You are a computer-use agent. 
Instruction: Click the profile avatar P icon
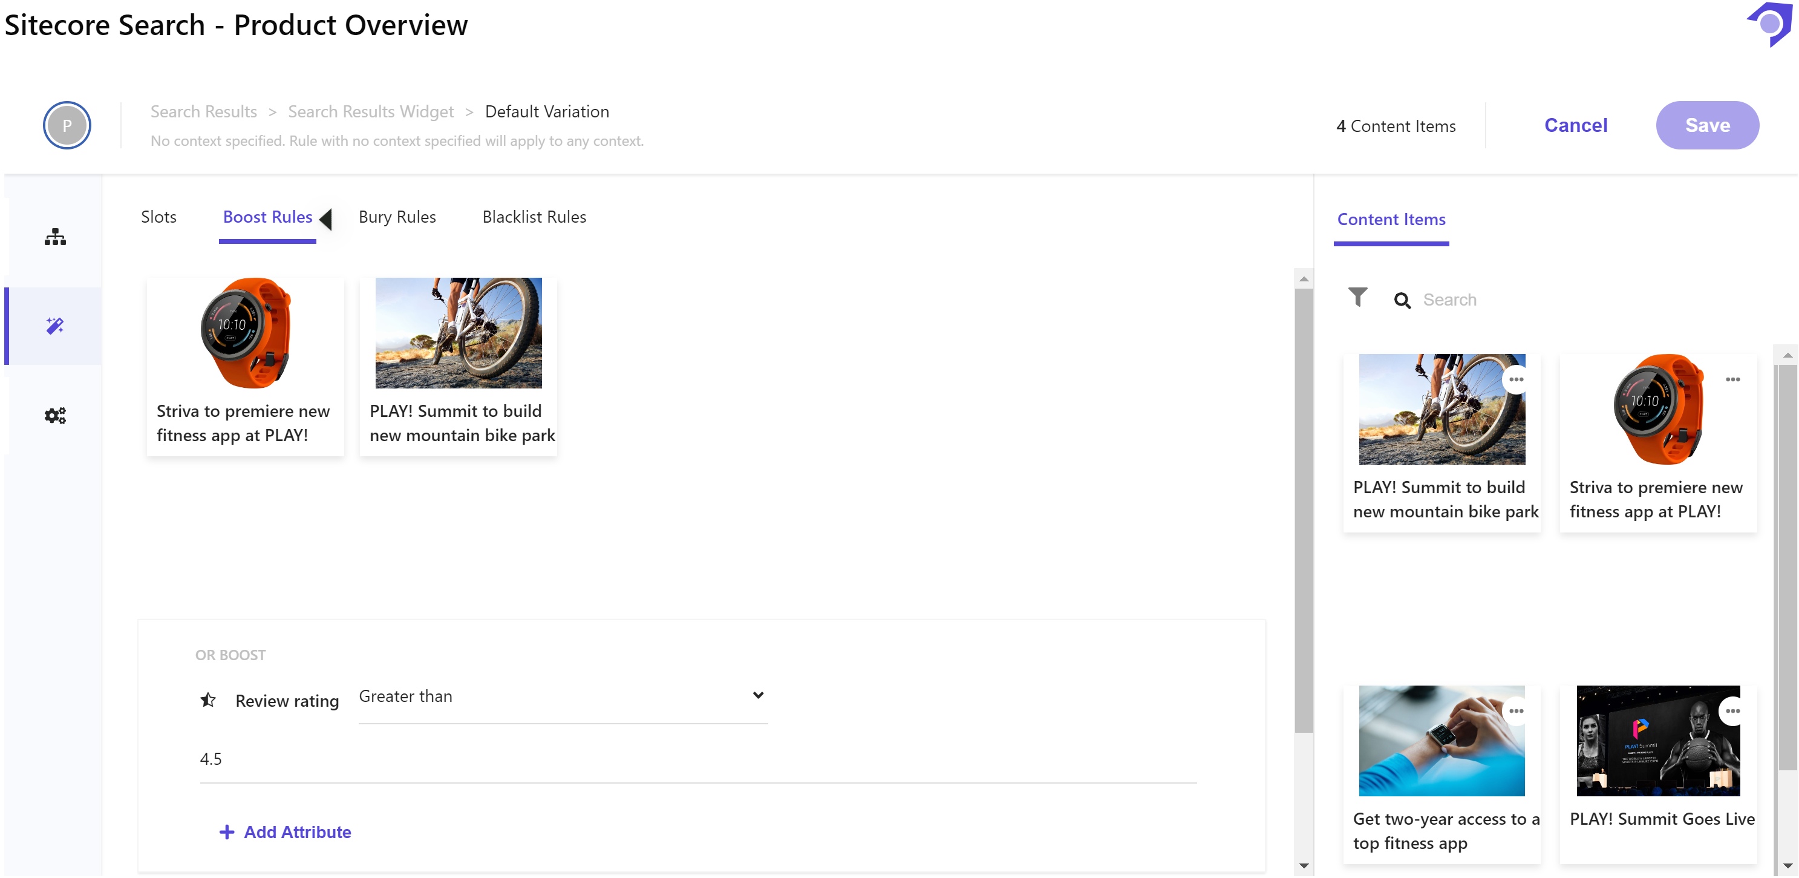[67, 126]
